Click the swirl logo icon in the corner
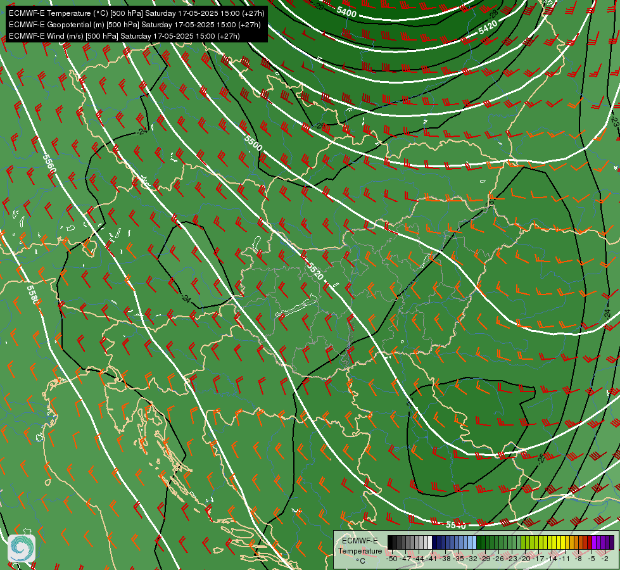The height and width of the screenshot is (570, 620). click(x=22, y=548)
